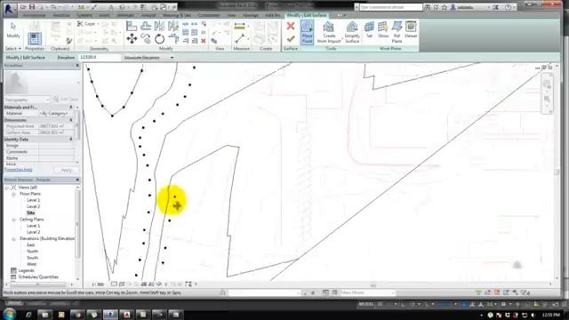Switch to Modify | Edit Surface tab
569x320 pixels.
(x=307, y=15)
